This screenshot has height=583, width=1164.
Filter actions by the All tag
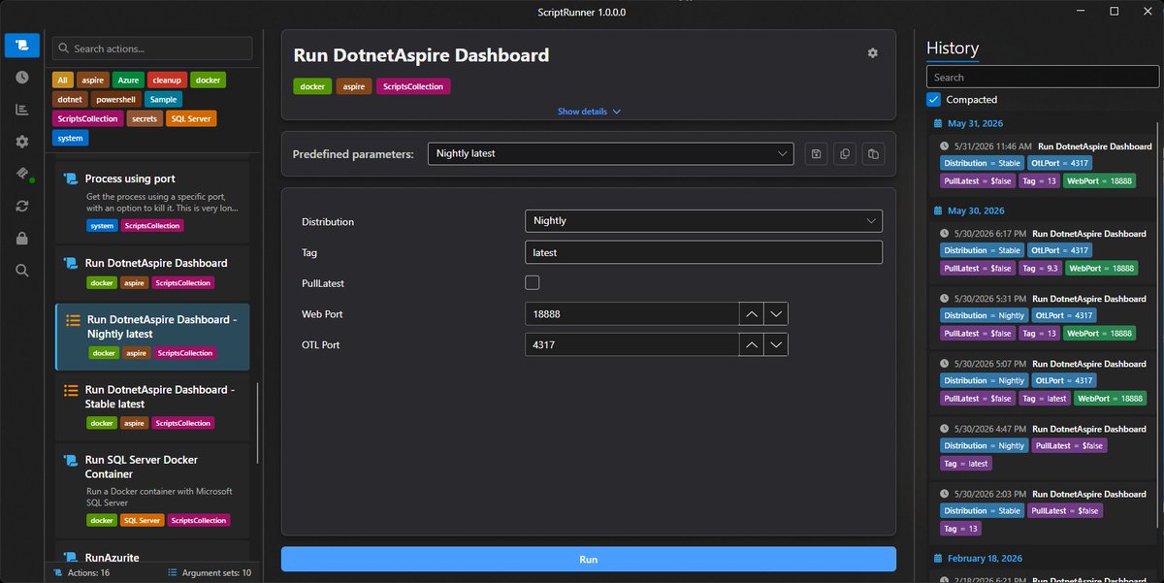[x=62, y=81]
